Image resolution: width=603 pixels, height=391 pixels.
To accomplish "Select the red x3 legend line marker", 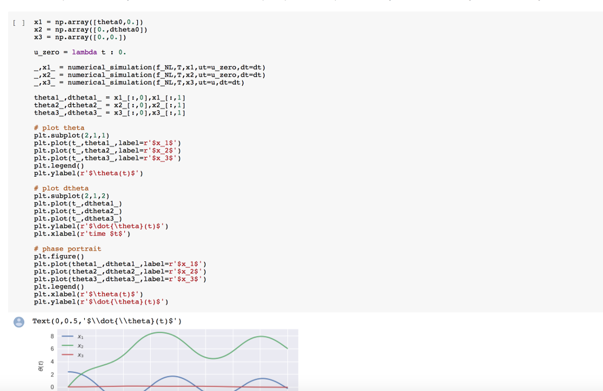I will click(x=66, y=354).
